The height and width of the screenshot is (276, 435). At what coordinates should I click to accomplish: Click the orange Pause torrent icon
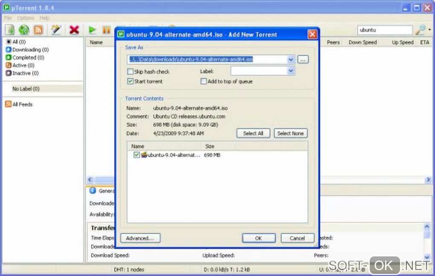(x=106, y=30)
